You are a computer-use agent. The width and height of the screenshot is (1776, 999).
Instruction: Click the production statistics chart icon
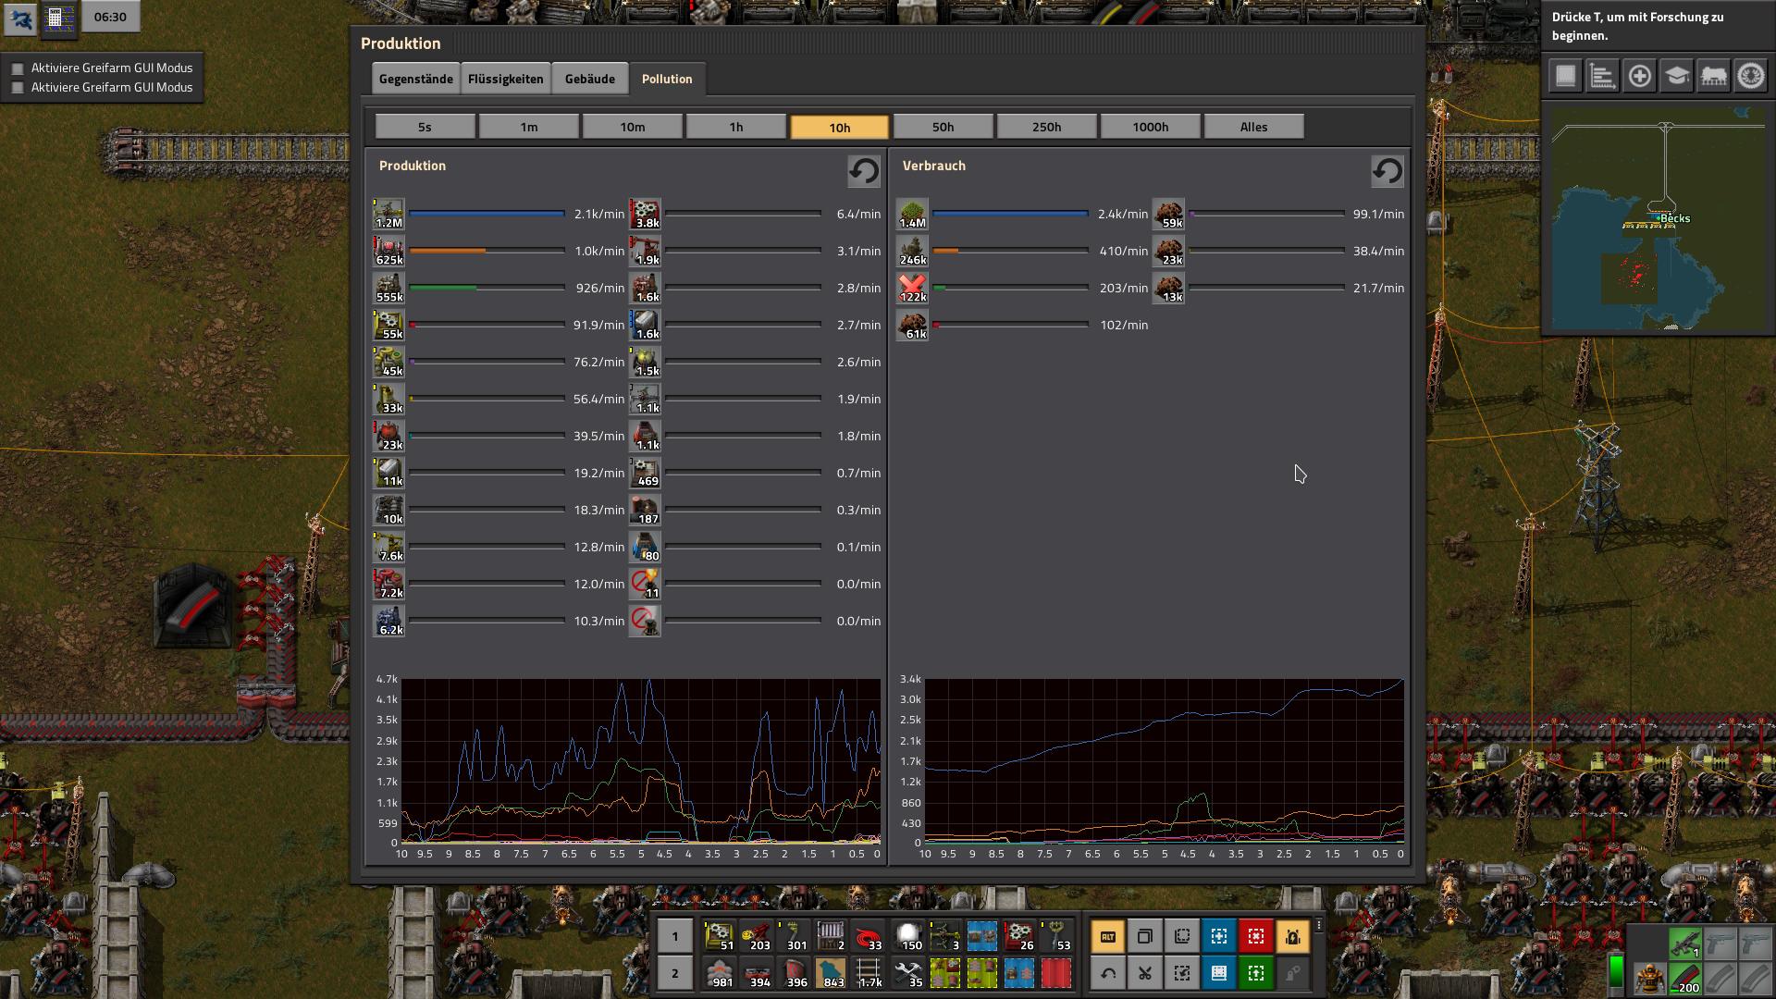(x=1602, y=76)
